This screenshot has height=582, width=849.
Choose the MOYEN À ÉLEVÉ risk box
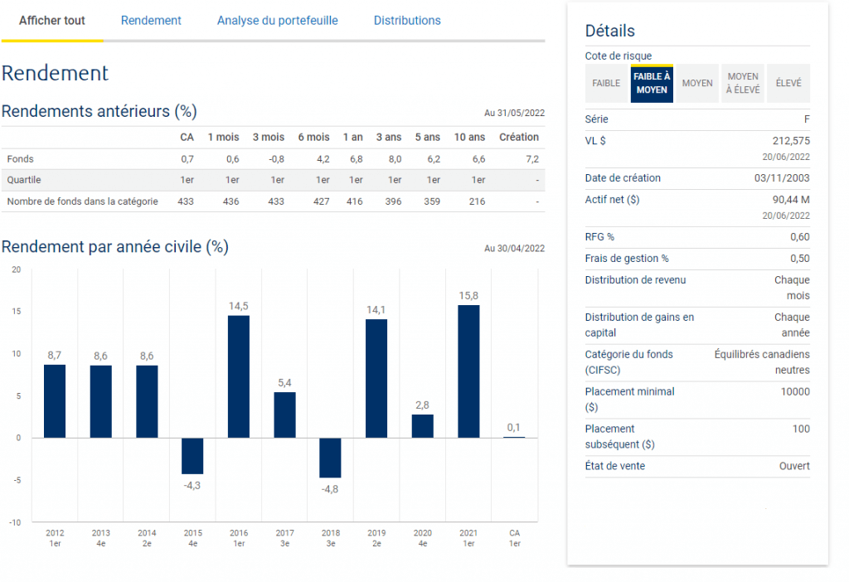(743, 84)
